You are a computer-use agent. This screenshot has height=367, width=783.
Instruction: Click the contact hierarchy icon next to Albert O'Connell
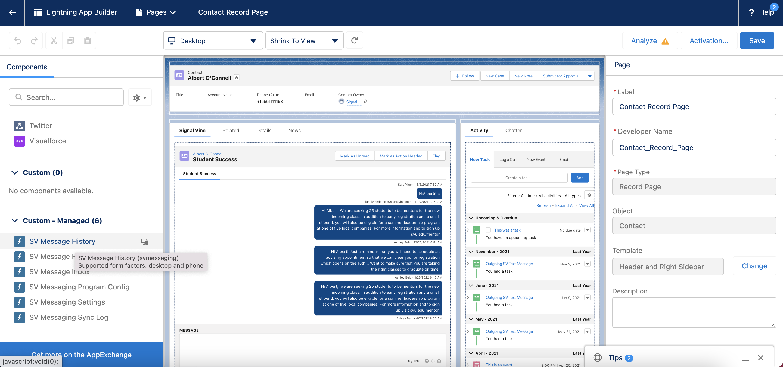point(237,78)
